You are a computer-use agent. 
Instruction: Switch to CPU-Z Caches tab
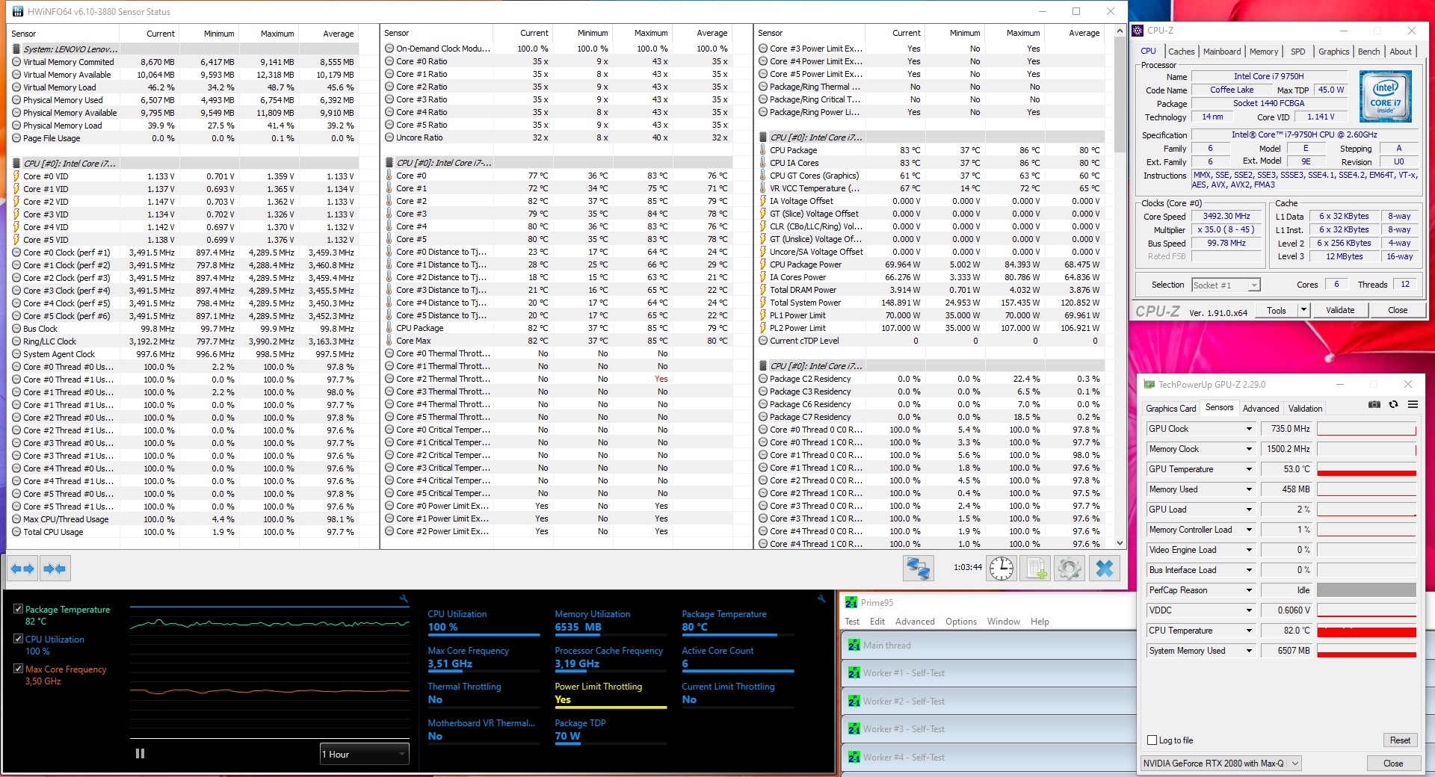tap(1181, 52)
